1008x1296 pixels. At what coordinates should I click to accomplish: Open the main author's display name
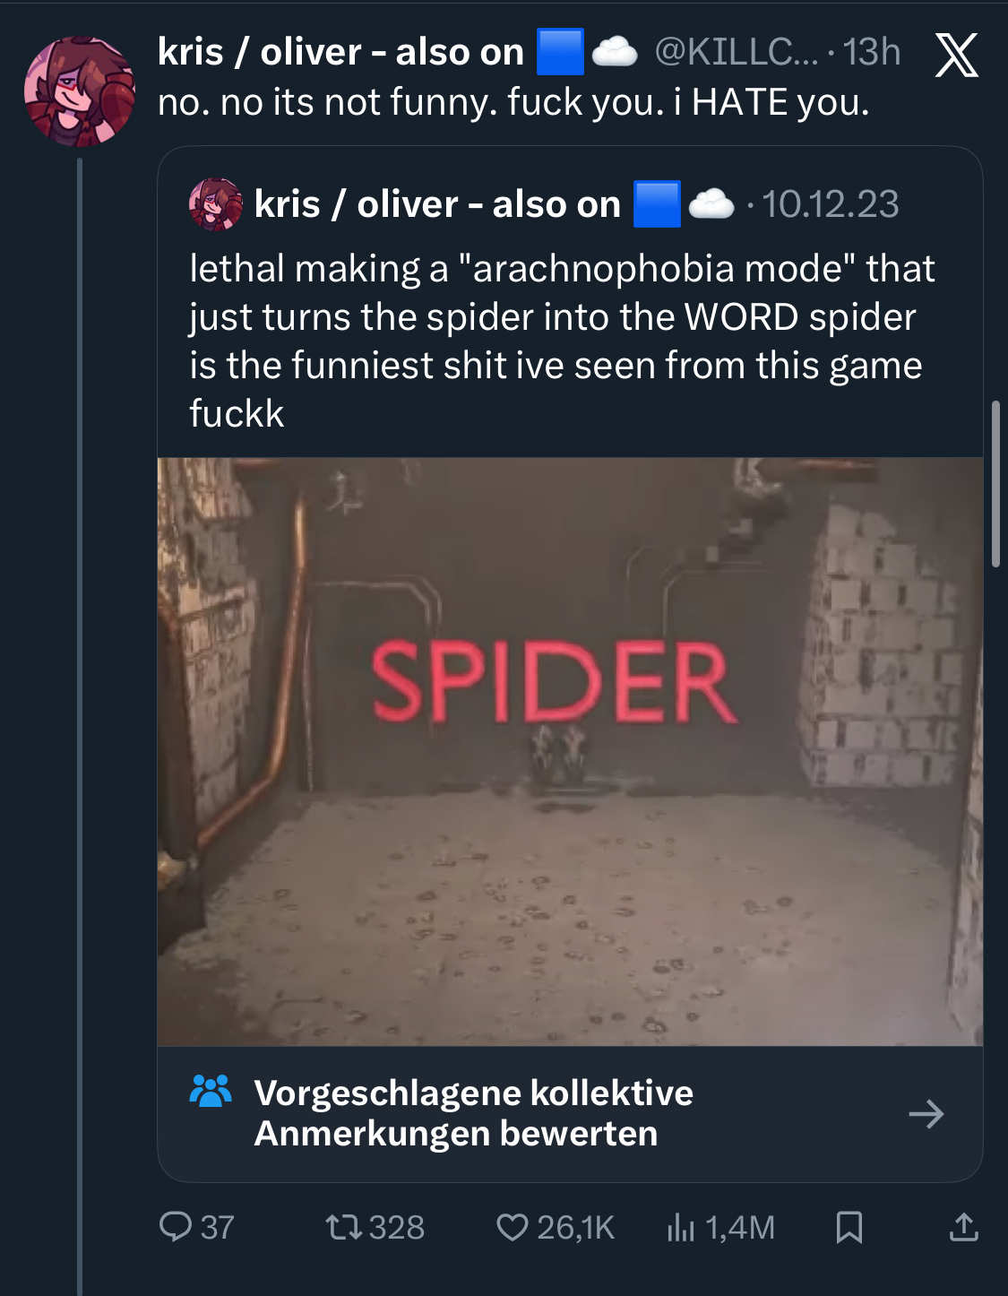(340, 52)
